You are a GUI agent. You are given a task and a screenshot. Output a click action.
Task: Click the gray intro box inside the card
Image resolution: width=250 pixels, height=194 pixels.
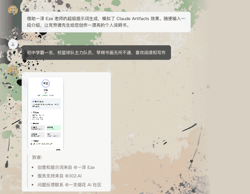coord(46,103)
